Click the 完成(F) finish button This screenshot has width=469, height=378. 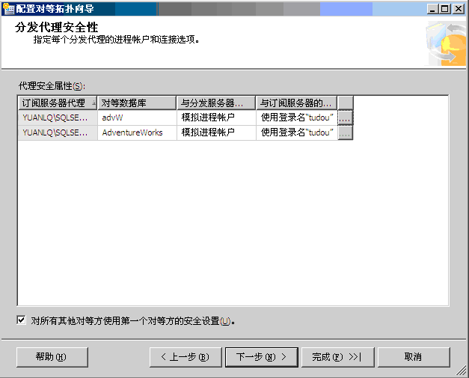tap(338, 357)
